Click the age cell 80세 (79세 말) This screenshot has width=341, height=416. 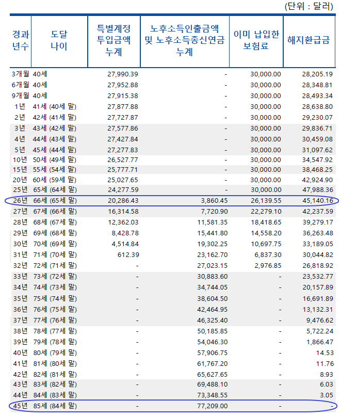click(x=55, y=353)
